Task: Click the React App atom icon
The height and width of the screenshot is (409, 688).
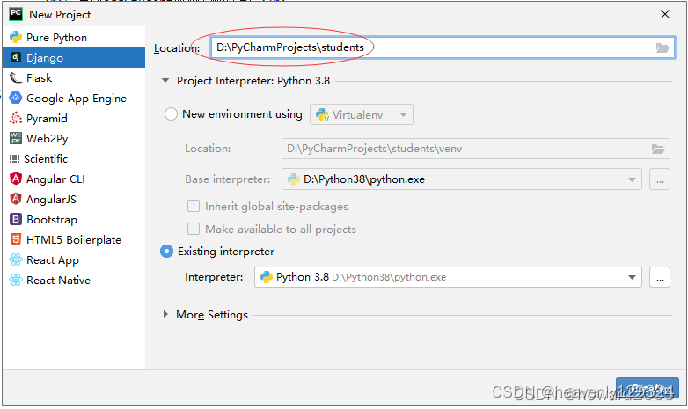Action: point(16,259)
